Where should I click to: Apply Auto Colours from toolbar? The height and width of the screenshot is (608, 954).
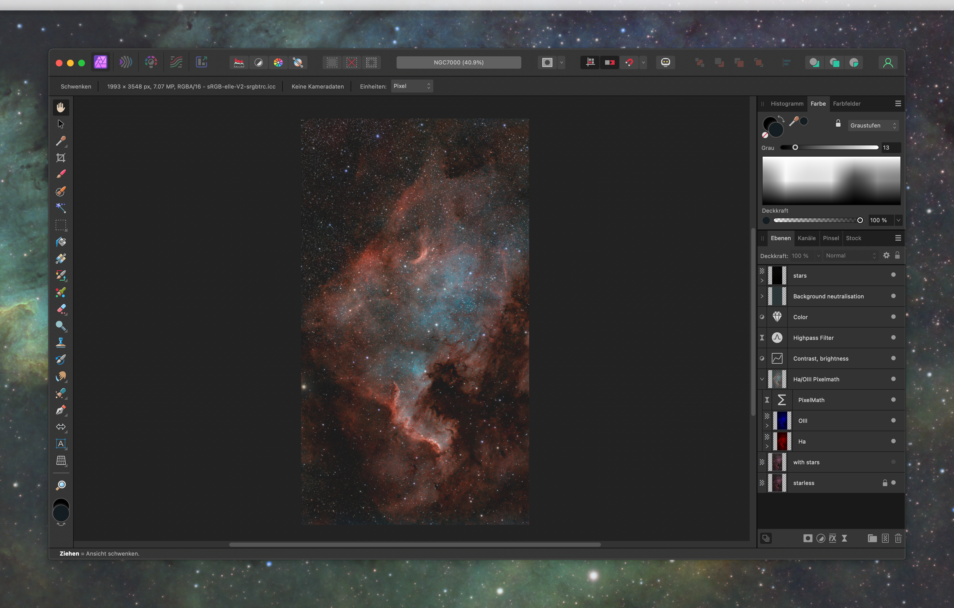pos(278,62)
